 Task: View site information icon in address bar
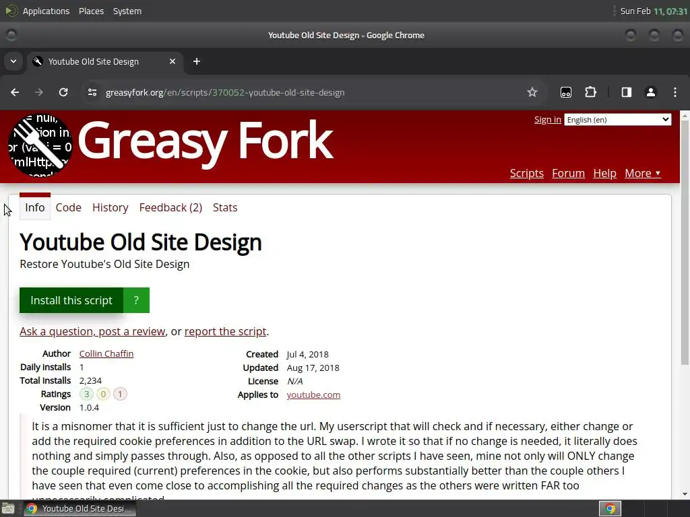coord(92,92)
